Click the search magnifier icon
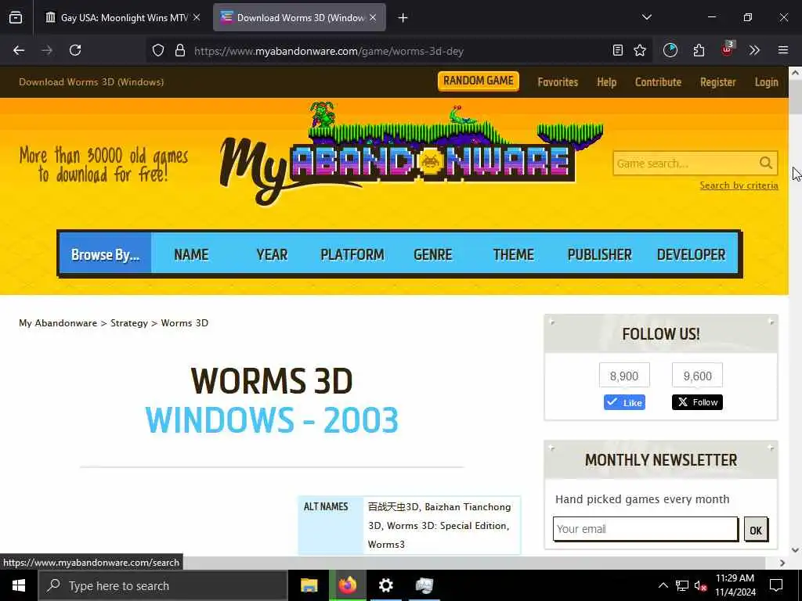This screenshot has width=802, height=601. click(766, 163)
